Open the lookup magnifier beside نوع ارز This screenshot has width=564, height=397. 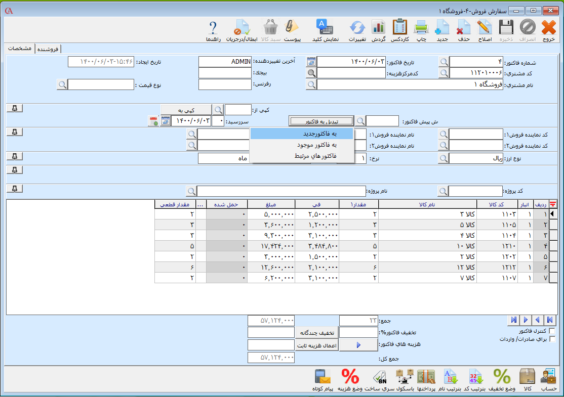[444, 158]
